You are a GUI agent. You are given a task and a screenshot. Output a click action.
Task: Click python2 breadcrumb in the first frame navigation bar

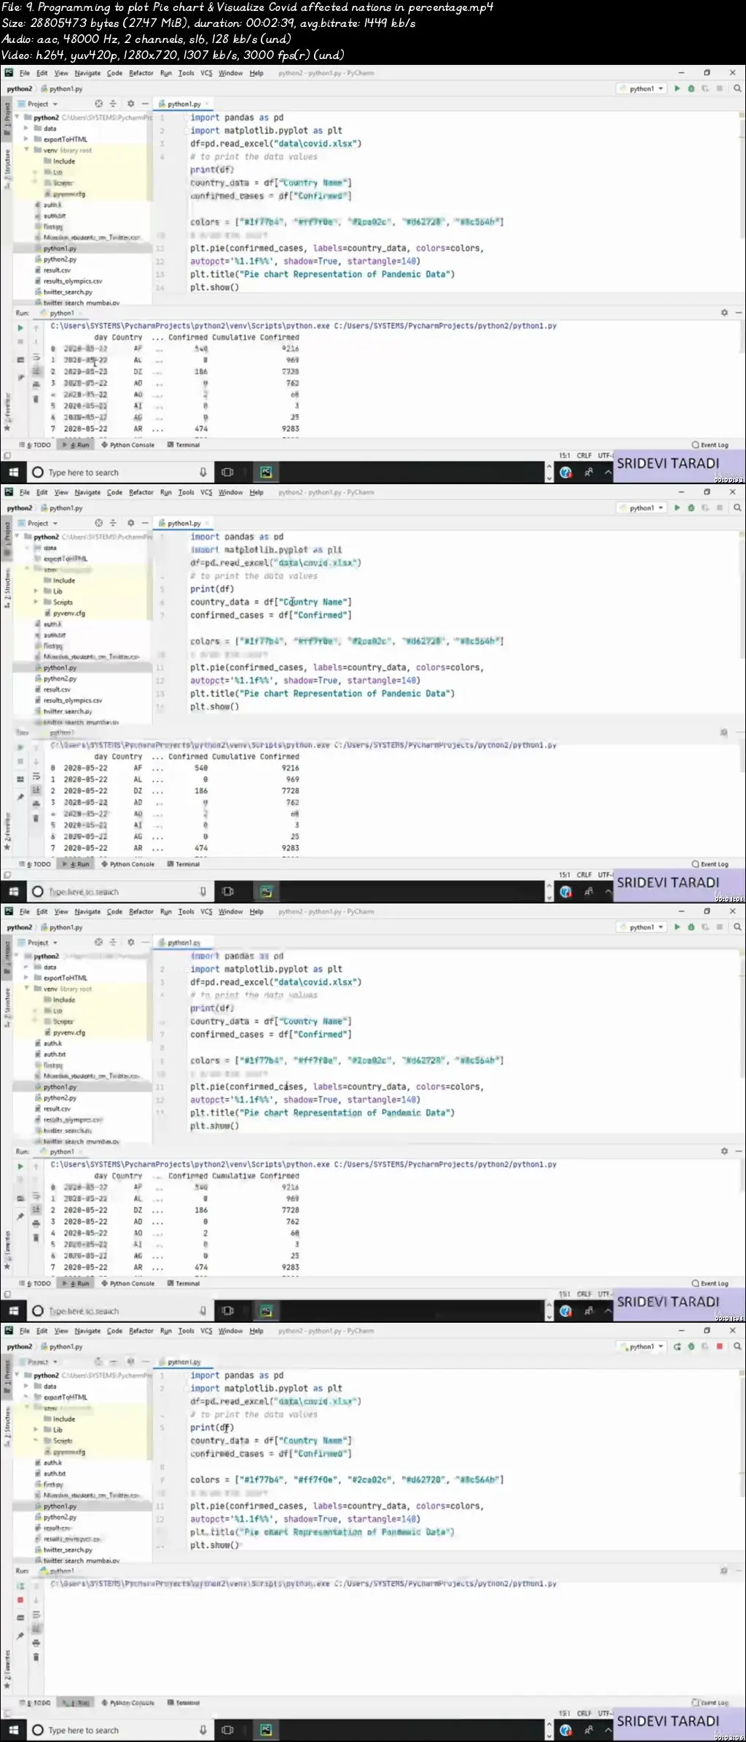pyautogui.click(x=20, y=88)
